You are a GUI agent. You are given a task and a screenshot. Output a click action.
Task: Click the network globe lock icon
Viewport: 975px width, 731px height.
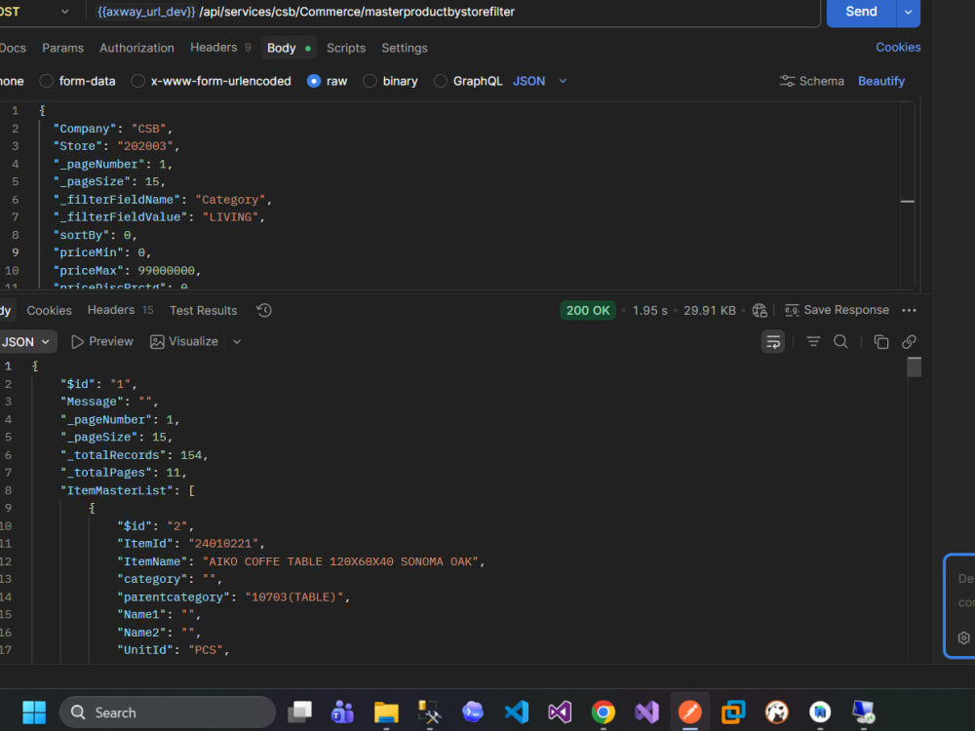[760, 310]
